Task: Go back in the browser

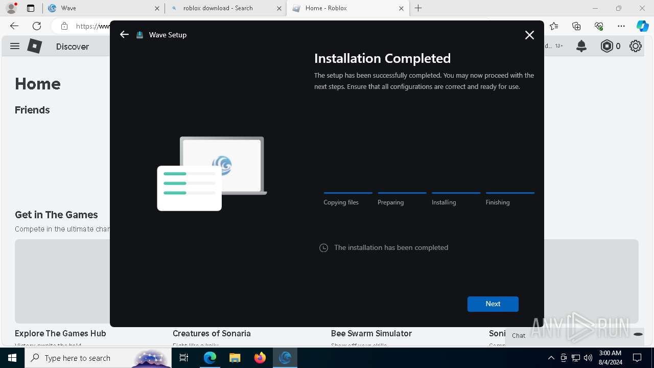Action: coord(14,26)
